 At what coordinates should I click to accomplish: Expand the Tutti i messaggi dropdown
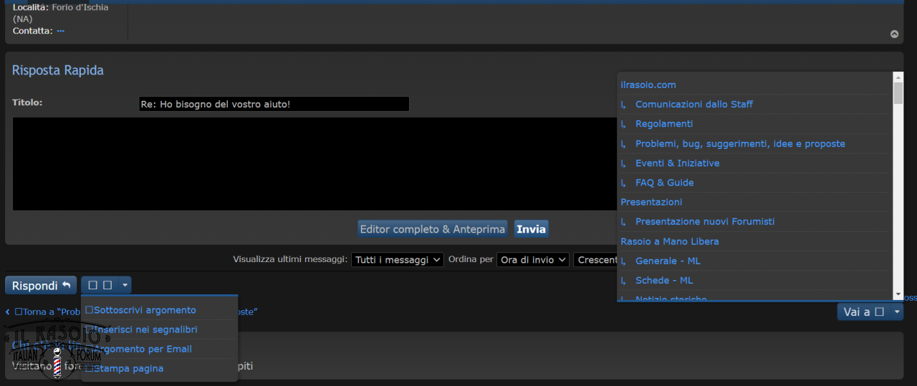tap(397, 260)
